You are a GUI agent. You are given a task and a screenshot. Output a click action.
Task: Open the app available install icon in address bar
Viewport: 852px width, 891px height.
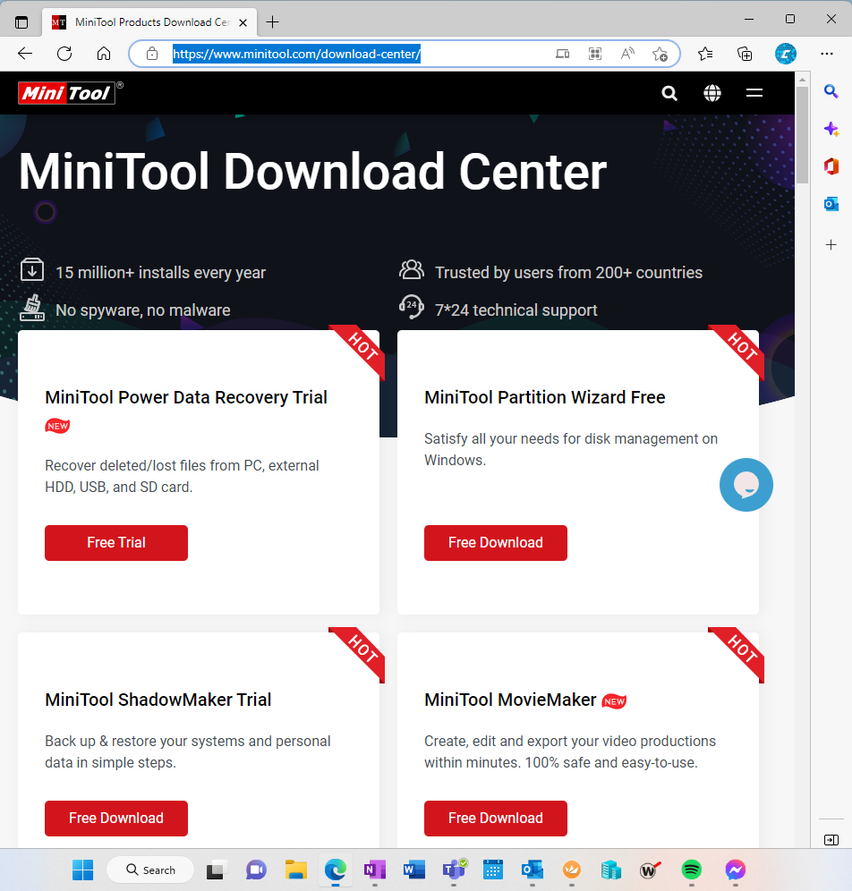(x=562, y=54)
